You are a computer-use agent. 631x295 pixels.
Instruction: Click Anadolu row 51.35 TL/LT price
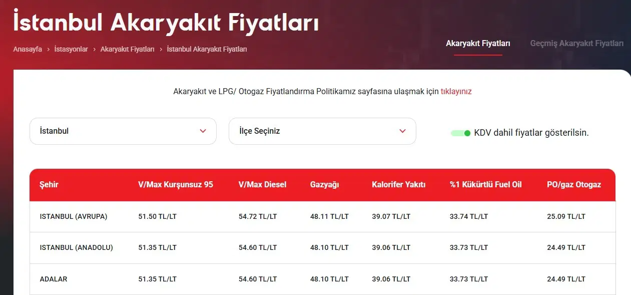157,247
